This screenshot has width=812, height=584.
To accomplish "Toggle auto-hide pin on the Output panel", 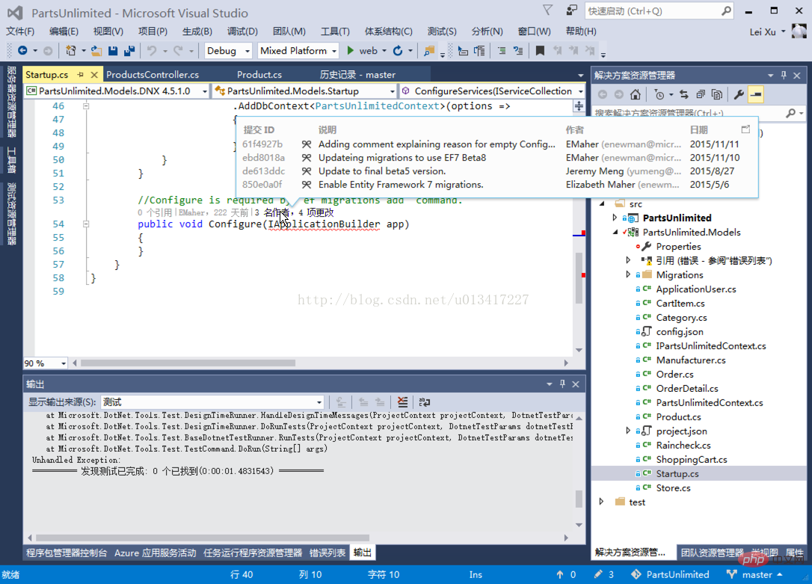I will click(562, 384).
